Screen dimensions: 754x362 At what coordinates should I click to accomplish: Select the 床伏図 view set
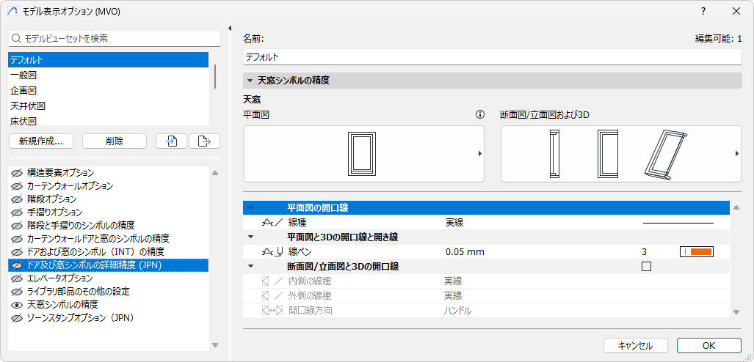[108, 120]
